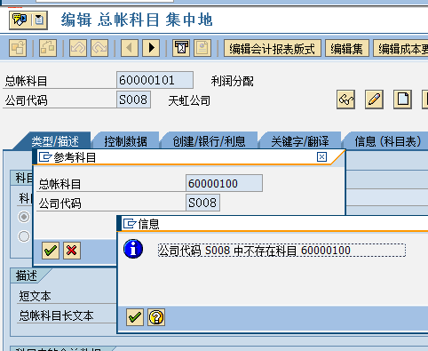The image size is (428, 351).
Task: Click the display glasses icon
Action: (x=345, y=100)
